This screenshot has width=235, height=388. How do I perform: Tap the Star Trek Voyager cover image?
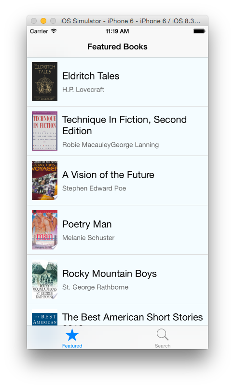point(44,180)
